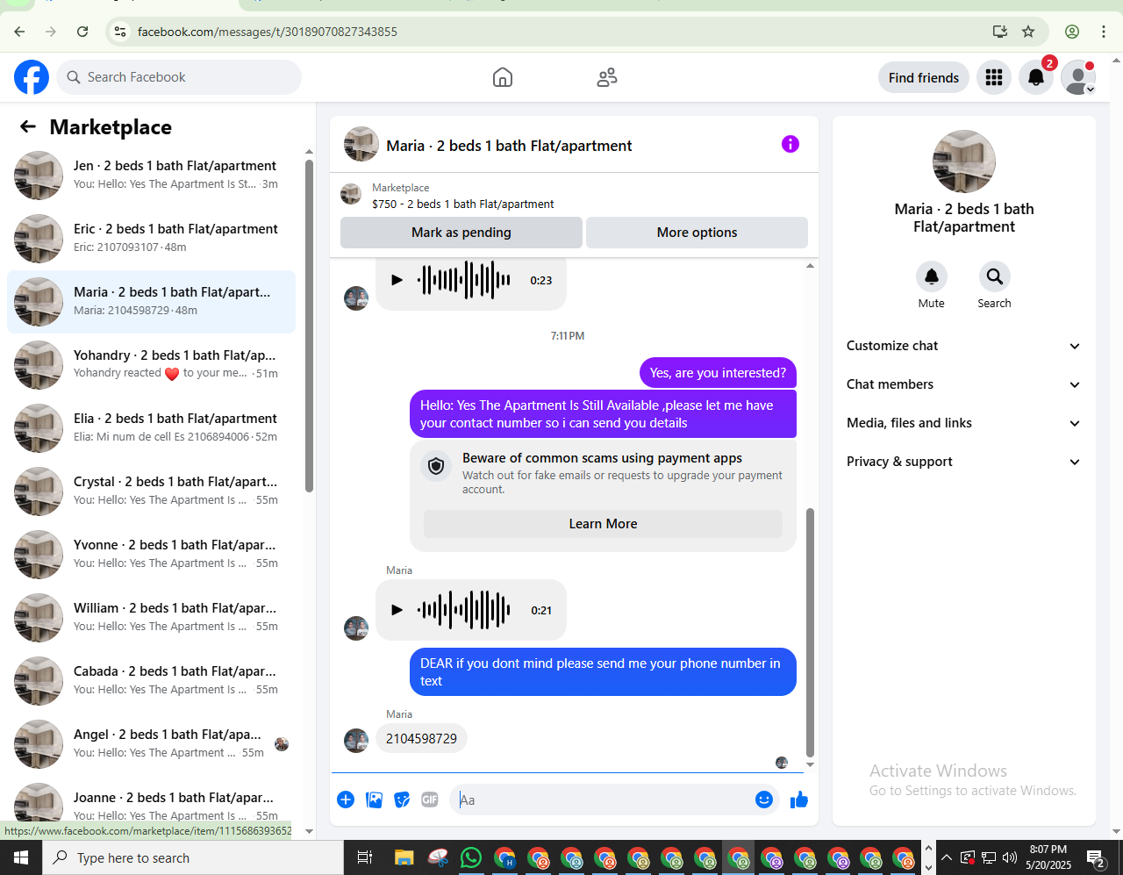Open Elia's apartment conversation
Viewport: 1123px width, 875px height.
point(151,427)
